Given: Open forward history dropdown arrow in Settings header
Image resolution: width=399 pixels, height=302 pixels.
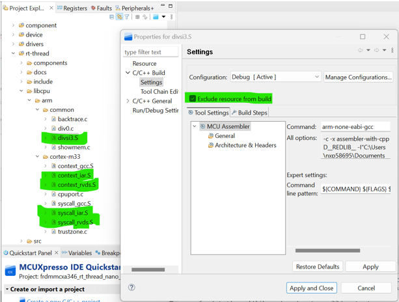Looking at the screenshot, I should point(384,50).
